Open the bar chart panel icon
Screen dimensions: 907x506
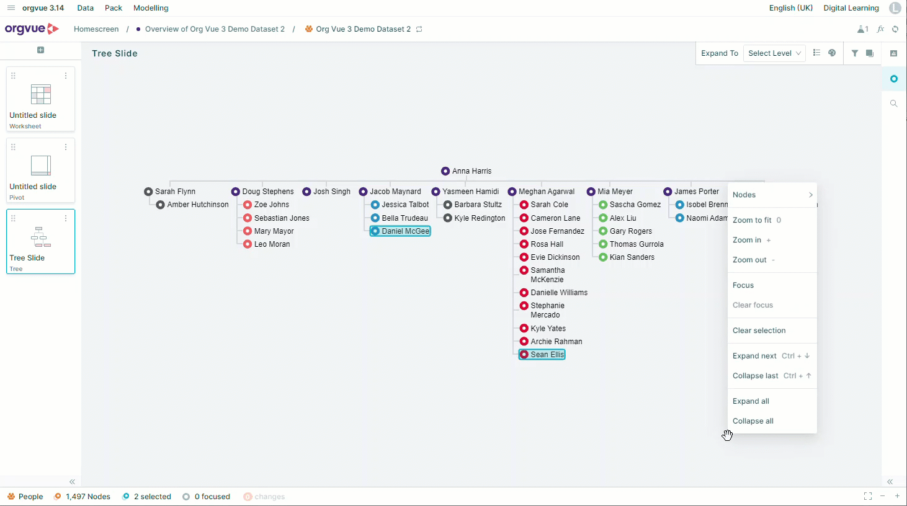(x=894, y=53)
